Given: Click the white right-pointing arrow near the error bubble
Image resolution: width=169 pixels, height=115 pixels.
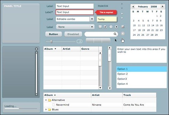Looking at the screenshot, I should coord(122,14).
